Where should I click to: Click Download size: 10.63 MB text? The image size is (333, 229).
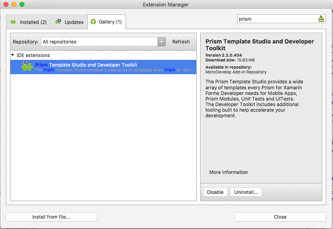point(230,60)
